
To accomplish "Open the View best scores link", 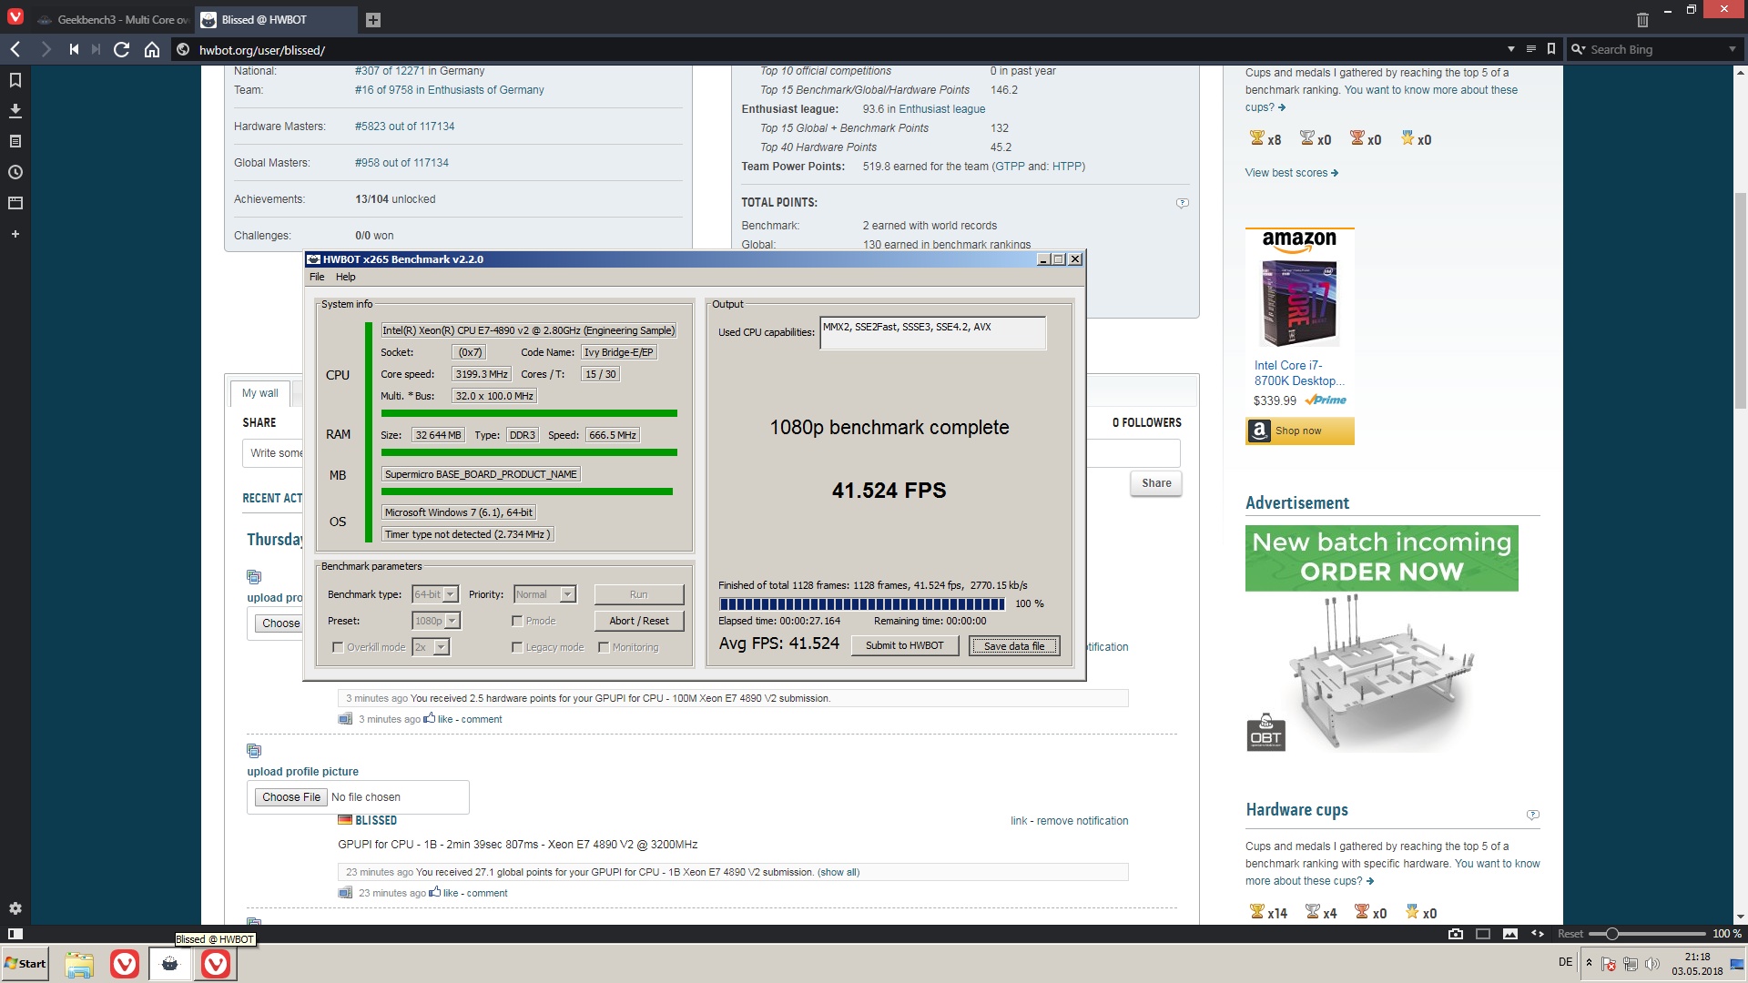I will 1291,173.
